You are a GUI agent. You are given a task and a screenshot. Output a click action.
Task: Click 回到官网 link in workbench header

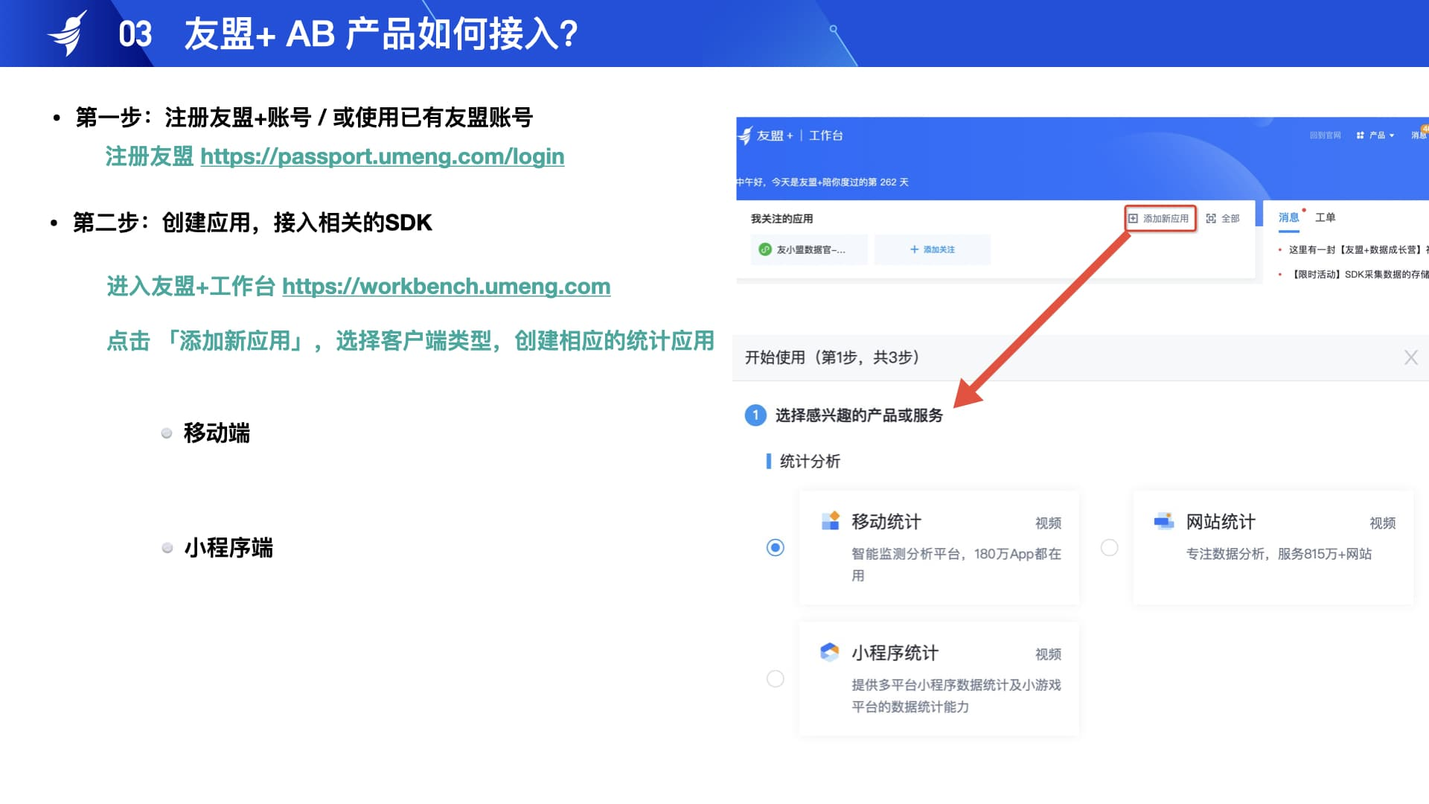click(x=1325, y=135)
